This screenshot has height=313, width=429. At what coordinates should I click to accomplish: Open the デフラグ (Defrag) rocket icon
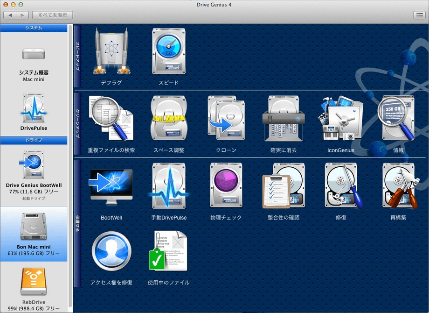(111, 51)
